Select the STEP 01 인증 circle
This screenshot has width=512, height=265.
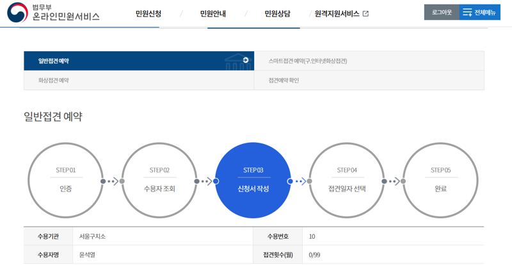[65, 181]
